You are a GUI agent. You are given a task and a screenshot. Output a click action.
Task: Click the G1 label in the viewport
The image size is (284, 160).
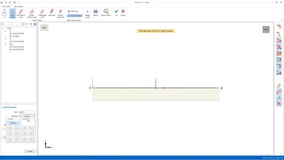(x=44, y=28)
